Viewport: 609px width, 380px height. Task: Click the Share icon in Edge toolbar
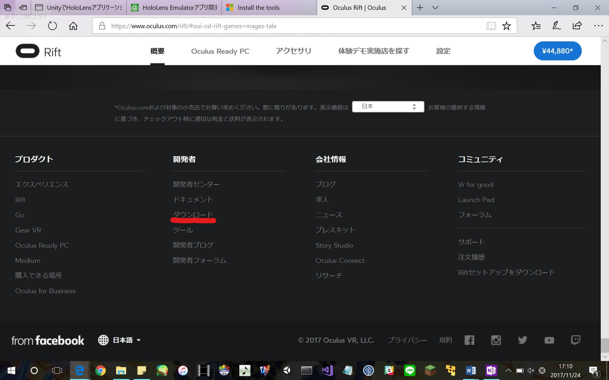tap(577, 26)
